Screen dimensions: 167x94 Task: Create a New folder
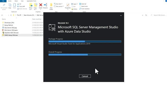(51, 7)
